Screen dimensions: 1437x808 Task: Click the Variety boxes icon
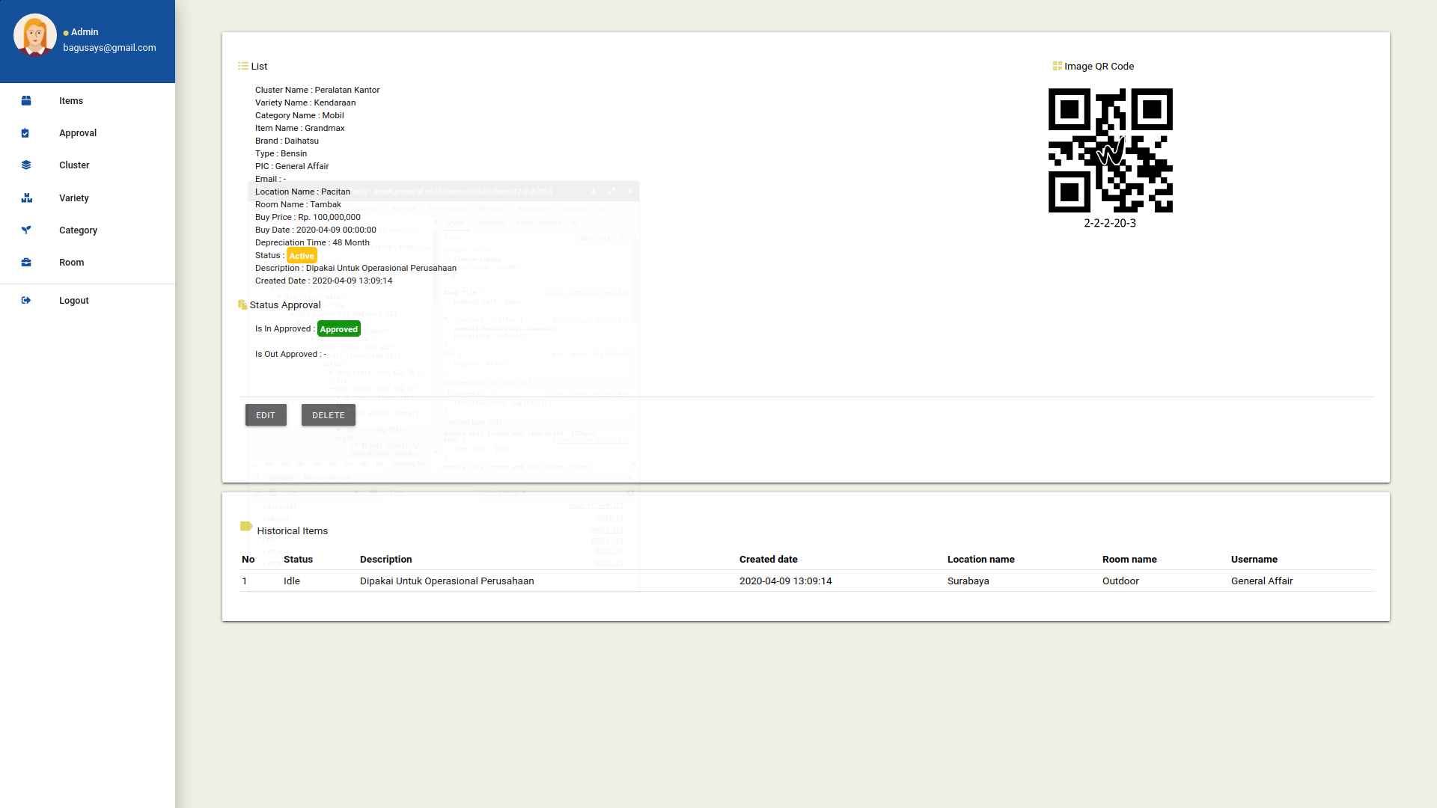(27, 198)
